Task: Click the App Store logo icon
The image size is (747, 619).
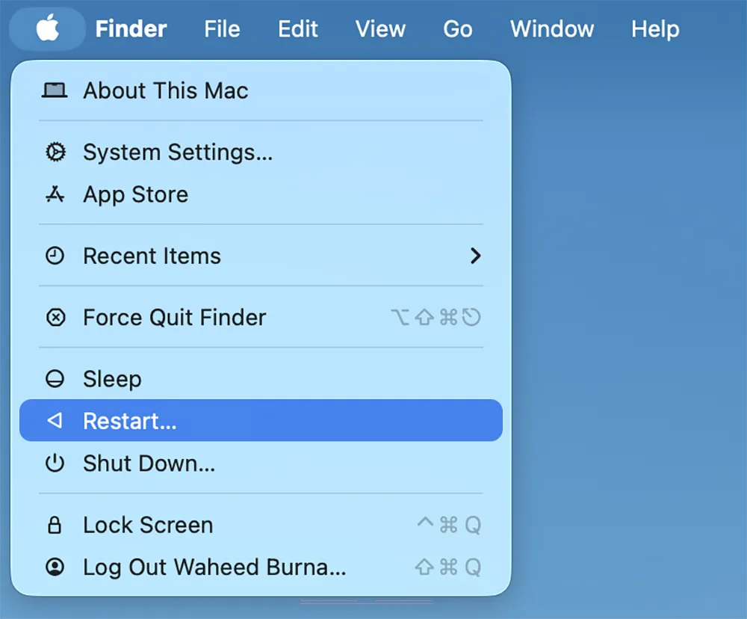Action: (55, 194)
